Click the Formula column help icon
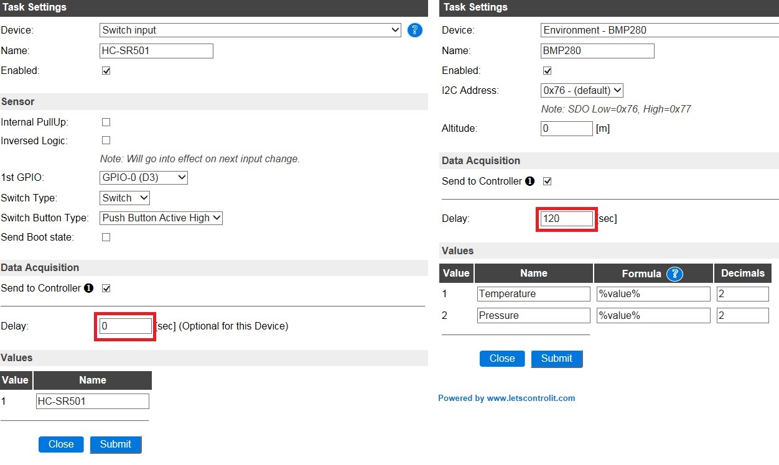The image size is (779, 465). click(x=674, y=274)
